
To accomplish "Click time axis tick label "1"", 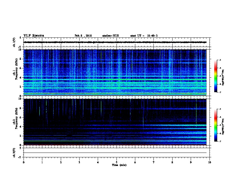I will (42, 162).
